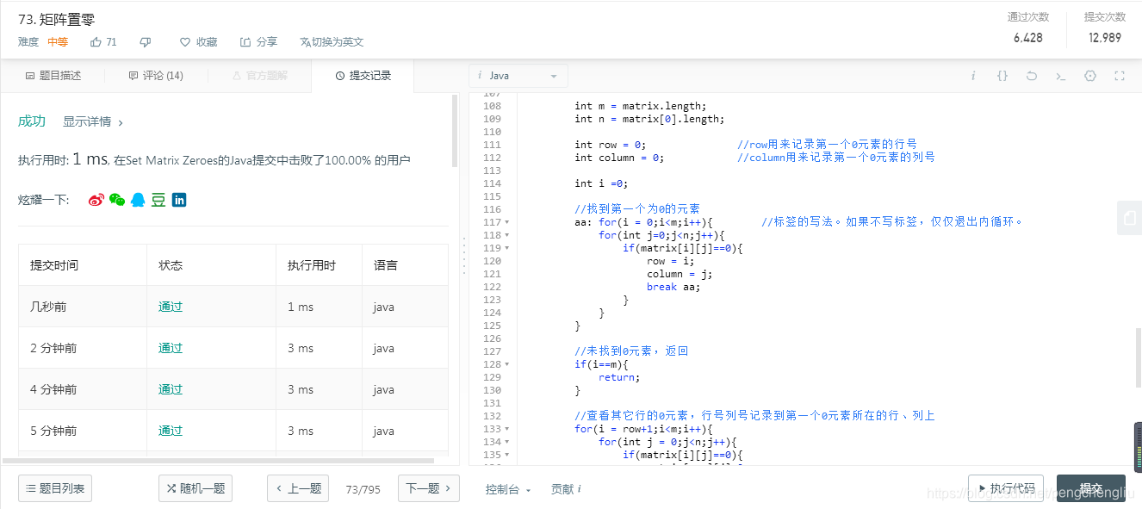Image resolution: width=1142 pixels, height=509 pixels.
Task: Open 通过 link of 2 分钟前 submission
Action: coord(171,348)
